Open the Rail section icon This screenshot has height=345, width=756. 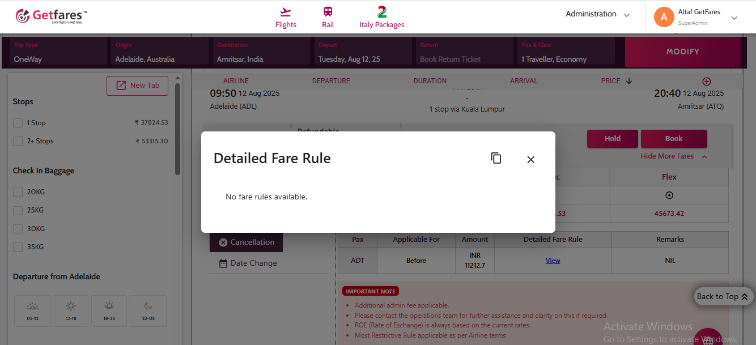(x=328, y=12)
